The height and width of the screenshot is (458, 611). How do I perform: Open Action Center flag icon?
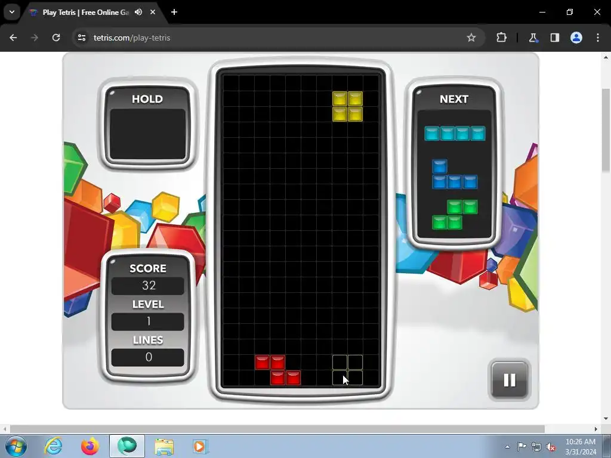point(521,447)
